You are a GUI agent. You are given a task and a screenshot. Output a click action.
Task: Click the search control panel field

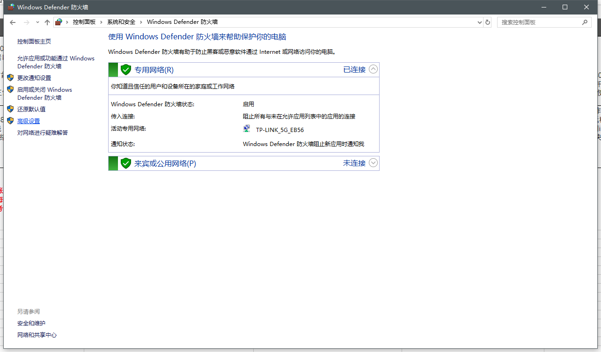(x=539, y=22)
